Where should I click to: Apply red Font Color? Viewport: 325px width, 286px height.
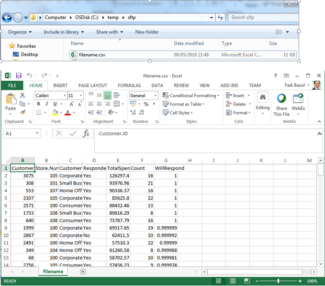pos(67,113)
